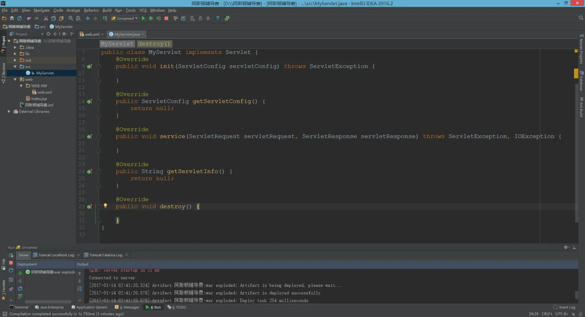Image resolution: width=585 pixels, height=317 pixels.
Task: Click the Find magnifier icon
Action: tap(71, 18)
